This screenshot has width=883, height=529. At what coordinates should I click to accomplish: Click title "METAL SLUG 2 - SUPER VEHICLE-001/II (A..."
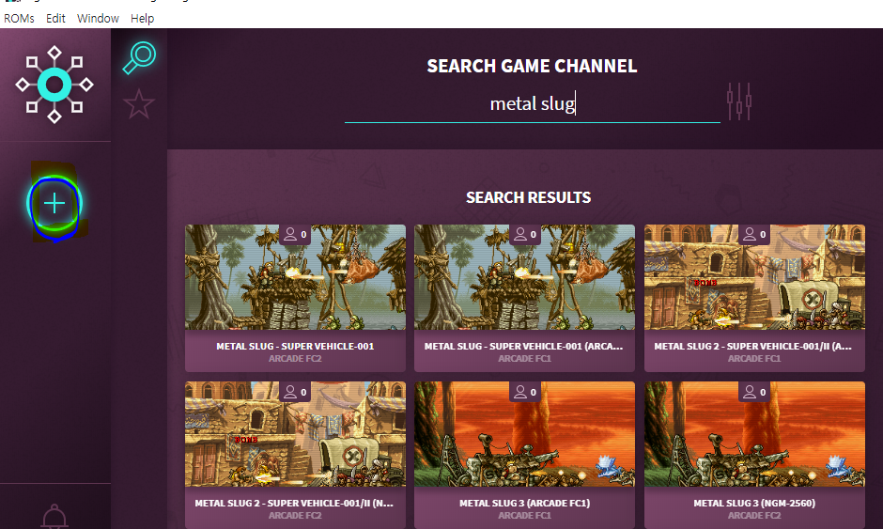click(x=753, y=347)
